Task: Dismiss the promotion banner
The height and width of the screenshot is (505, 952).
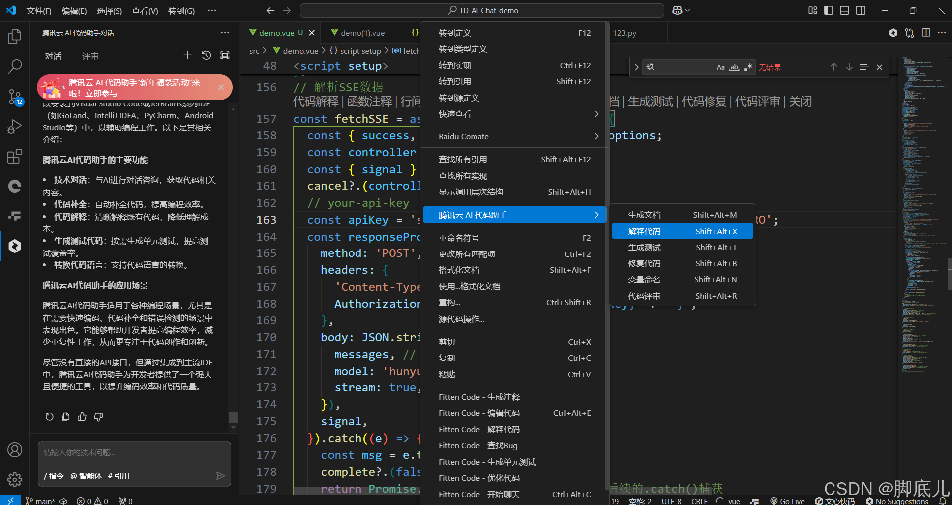Action: pyautogui.click(x=221, y=87)
